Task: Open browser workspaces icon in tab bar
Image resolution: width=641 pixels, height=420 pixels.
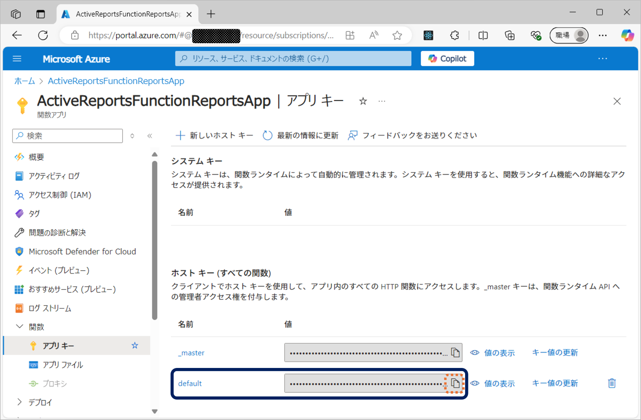Action: tap(16, 14)
